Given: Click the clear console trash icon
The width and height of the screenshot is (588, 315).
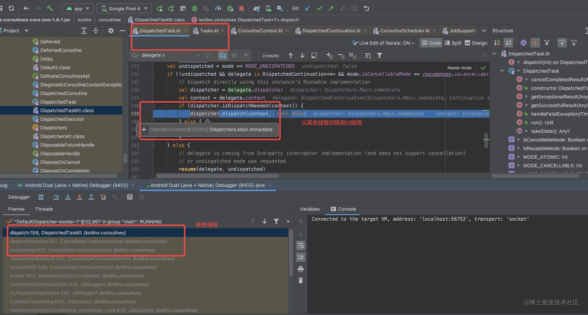Looking at the screenshot, I should pyautogui.click(x=301, y=281).
